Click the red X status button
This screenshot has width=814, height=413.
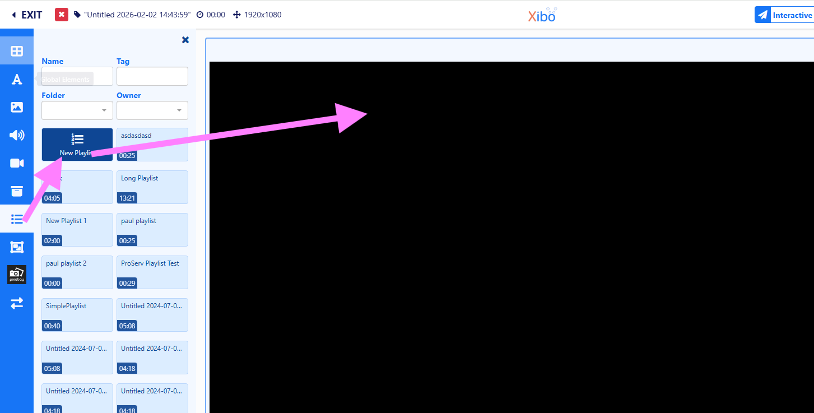tap(62, 15)
